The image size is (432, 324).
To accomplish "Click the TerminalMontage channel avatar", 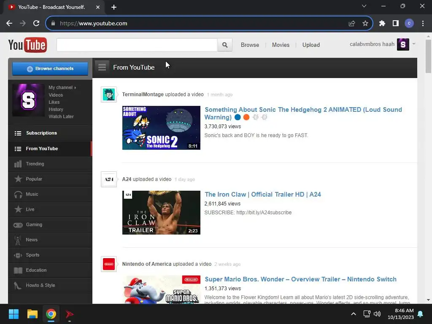I will pyautogui.click(x=109, y=94).
